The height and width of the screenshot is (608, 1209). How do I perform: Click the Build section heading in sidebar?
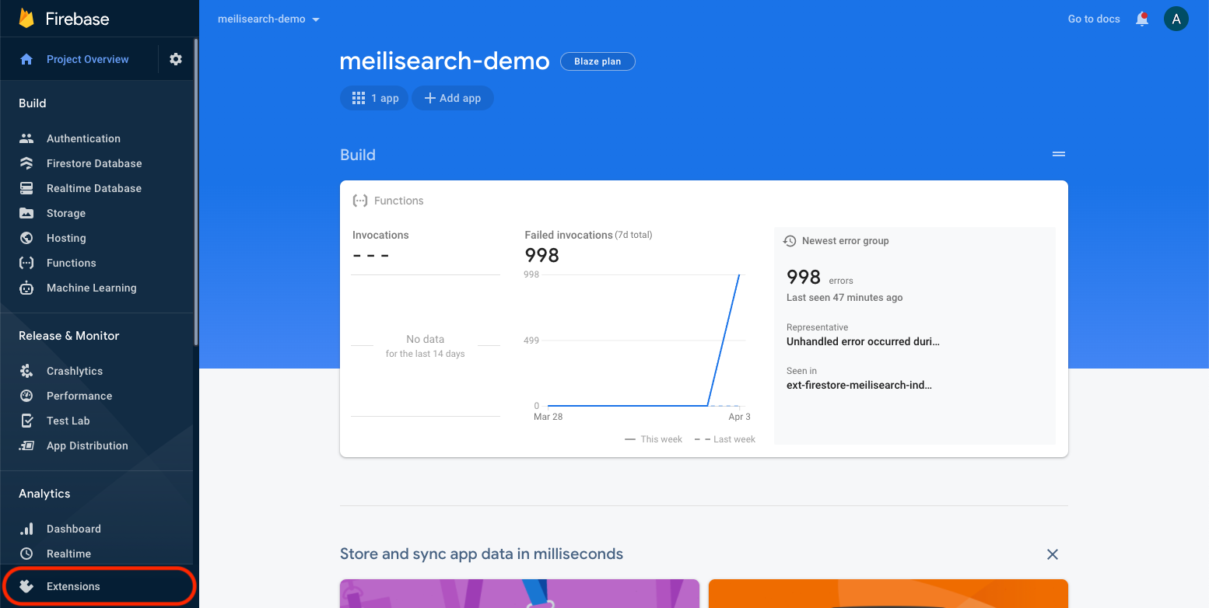click(33, 103)
